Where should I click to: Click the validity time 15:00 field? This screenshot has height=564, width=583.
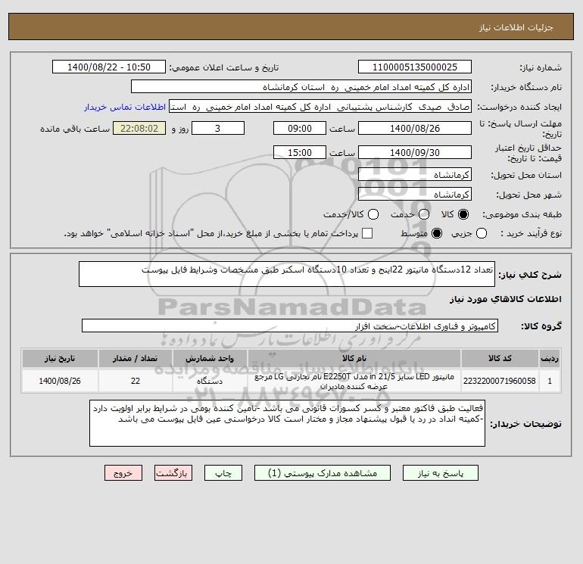click(x=300, y=152)
